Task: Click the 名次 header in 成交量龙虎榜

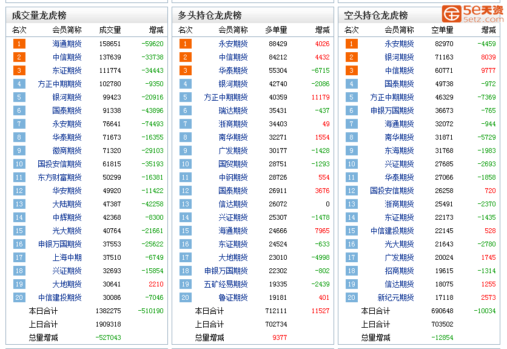Action: coord(19,30)
